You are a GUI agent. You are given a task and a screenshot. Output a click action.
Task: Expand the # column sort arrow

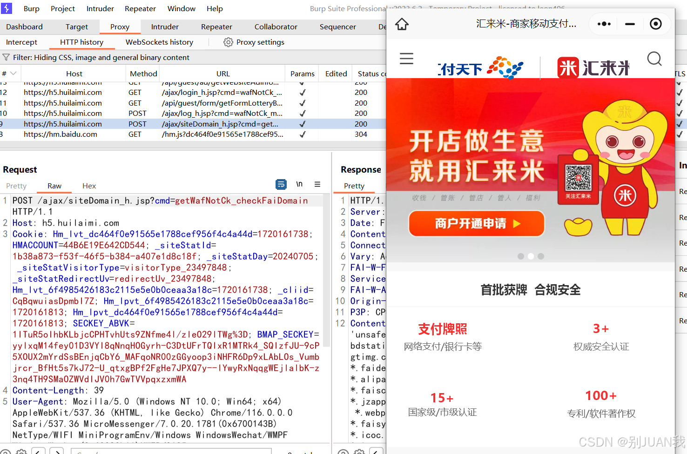point(13,73)
